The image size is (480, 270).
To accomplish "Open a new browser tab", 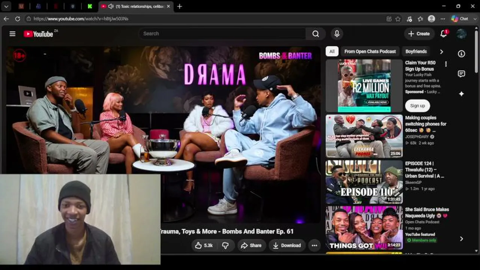I will click(x=180, y=6).
